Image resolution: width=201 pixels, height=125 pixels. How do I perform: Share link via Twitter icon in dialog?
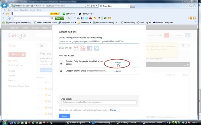point(97,48)
